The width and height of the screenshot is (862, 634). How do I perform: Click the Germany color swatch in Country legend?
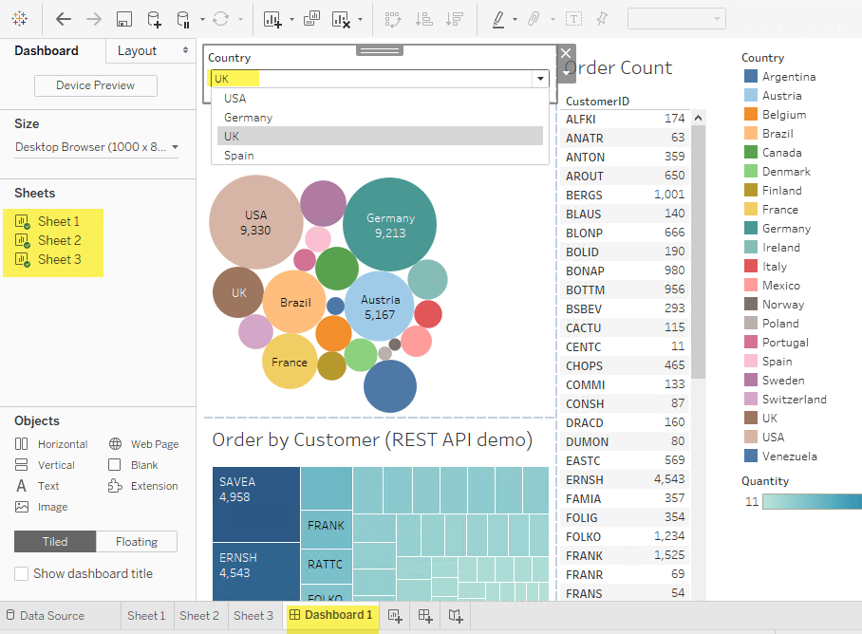tap(749, 228)
